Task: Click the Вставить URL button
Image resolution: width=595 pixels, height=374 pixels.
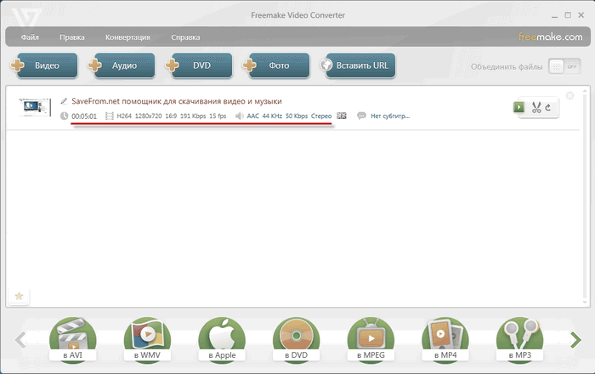Action: click(x=358, y=65)
